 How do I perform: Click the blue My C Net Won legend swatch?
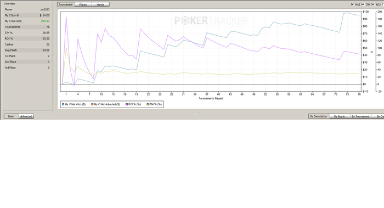[x=63, y=104]
